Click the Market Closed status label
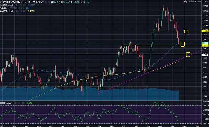Image resolution: width=209 pixels, height=127 pixels. click(195, 2)
